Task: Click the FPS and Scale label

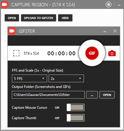Action: [37, 70]
